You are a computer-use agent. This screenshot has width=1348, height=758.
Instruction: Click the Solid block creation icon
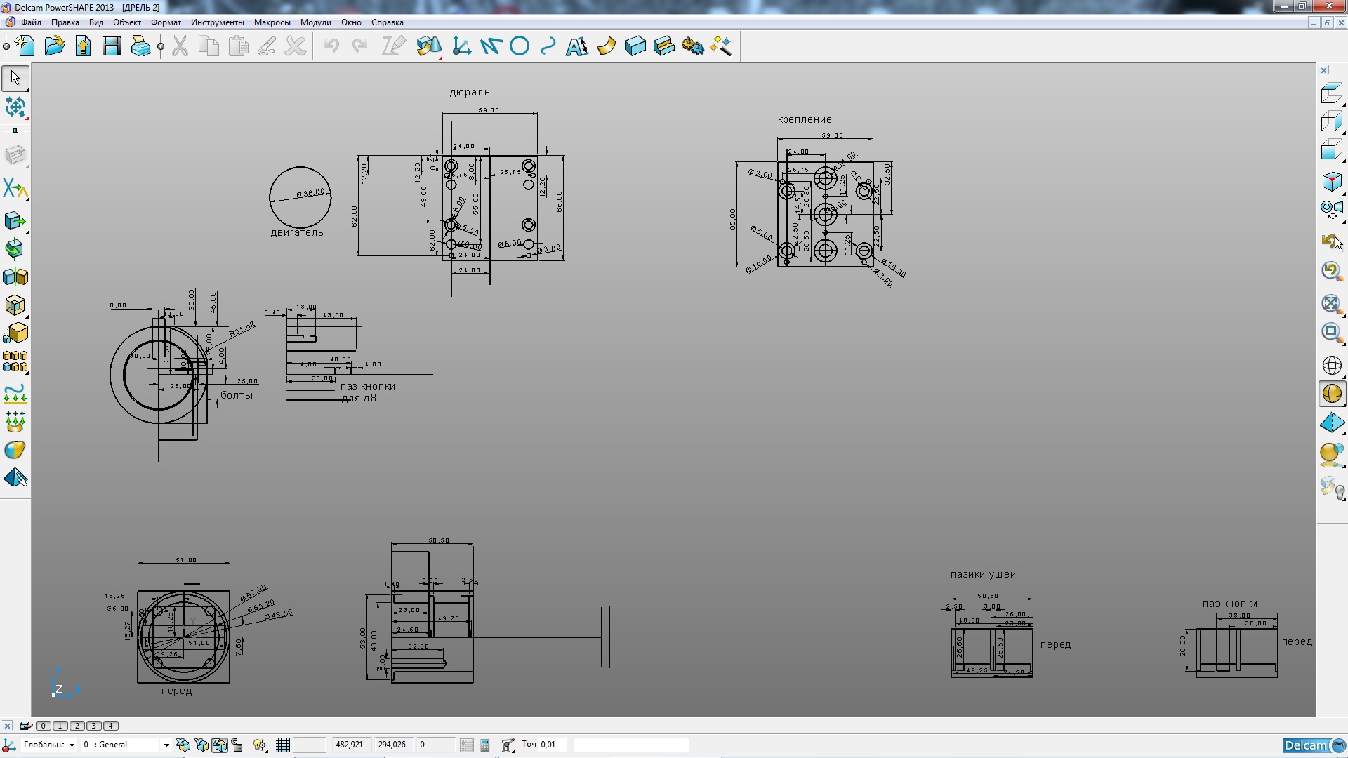coord(635,46)
